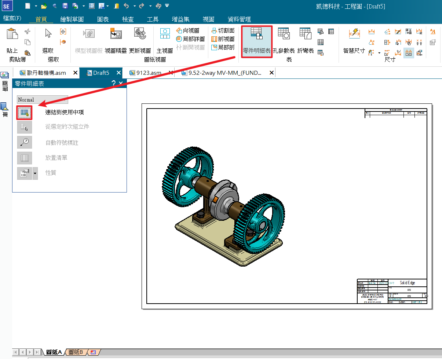Select the Smart Dimension (智慧尺寸) tool
The width and height of the screenshot is (442, 359).
coord(354,40)
